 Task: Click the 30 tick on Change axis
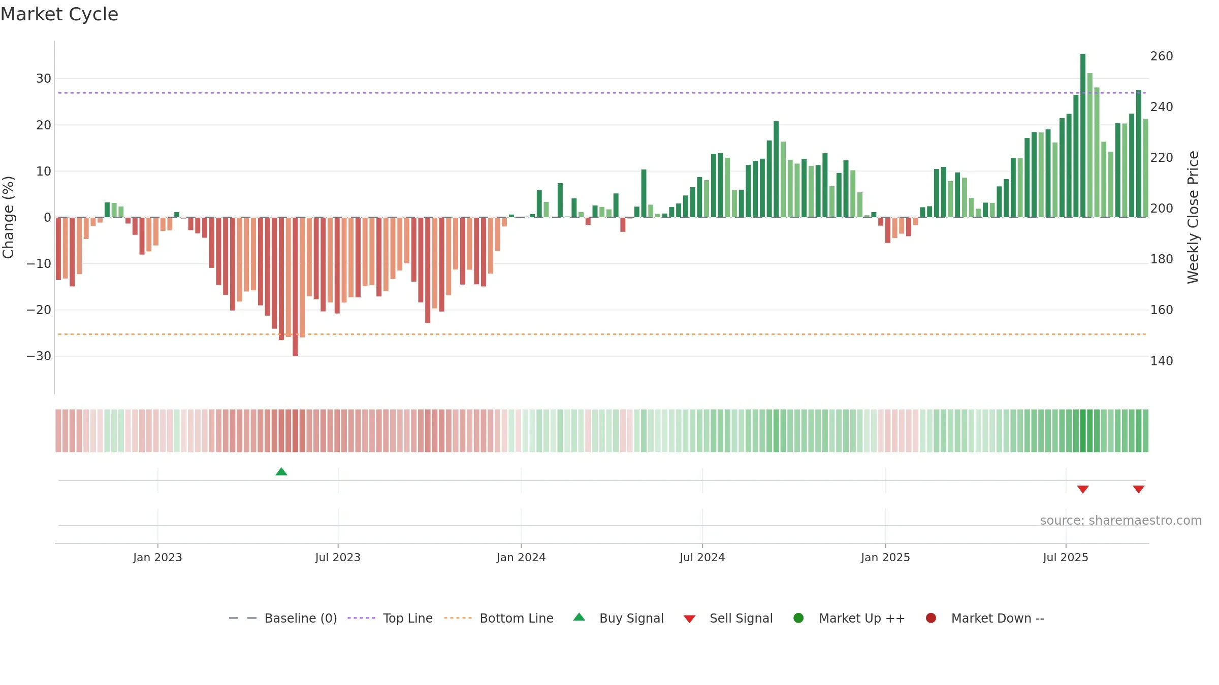[x=44, y=79]
